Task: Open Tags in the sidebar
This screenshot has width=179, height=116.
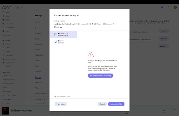Action: [7, 31]
